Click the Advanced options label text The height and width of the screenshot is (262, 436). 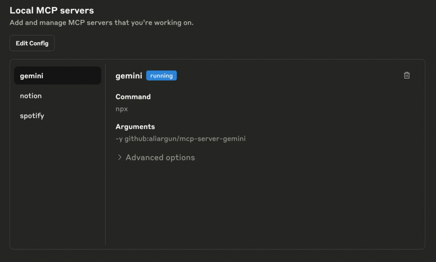coord(160,158)
